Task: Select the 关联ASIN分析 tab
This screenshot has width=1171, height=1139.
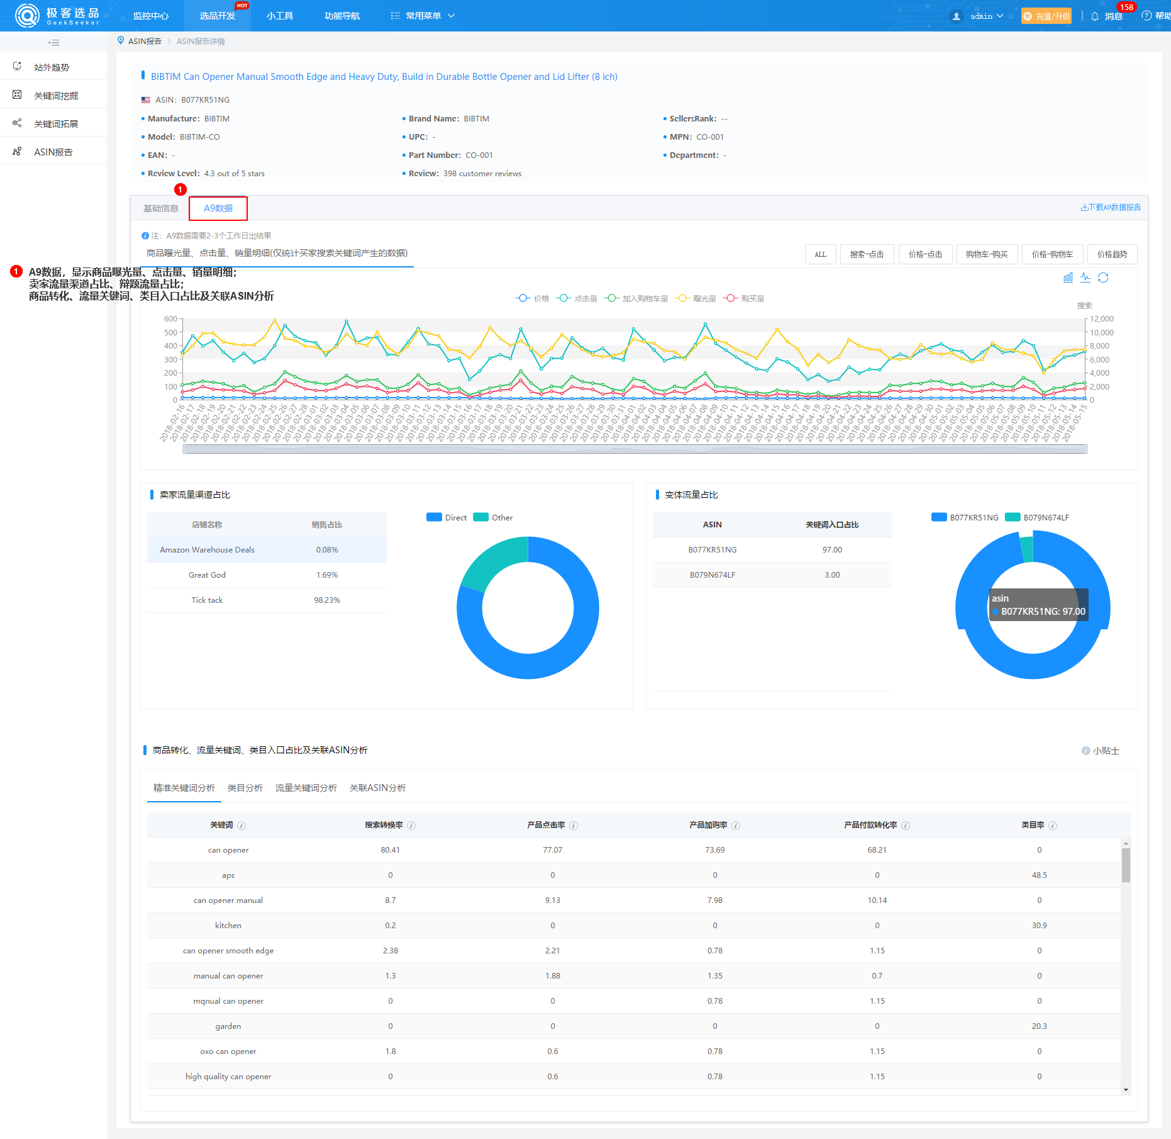Action: 378,788
